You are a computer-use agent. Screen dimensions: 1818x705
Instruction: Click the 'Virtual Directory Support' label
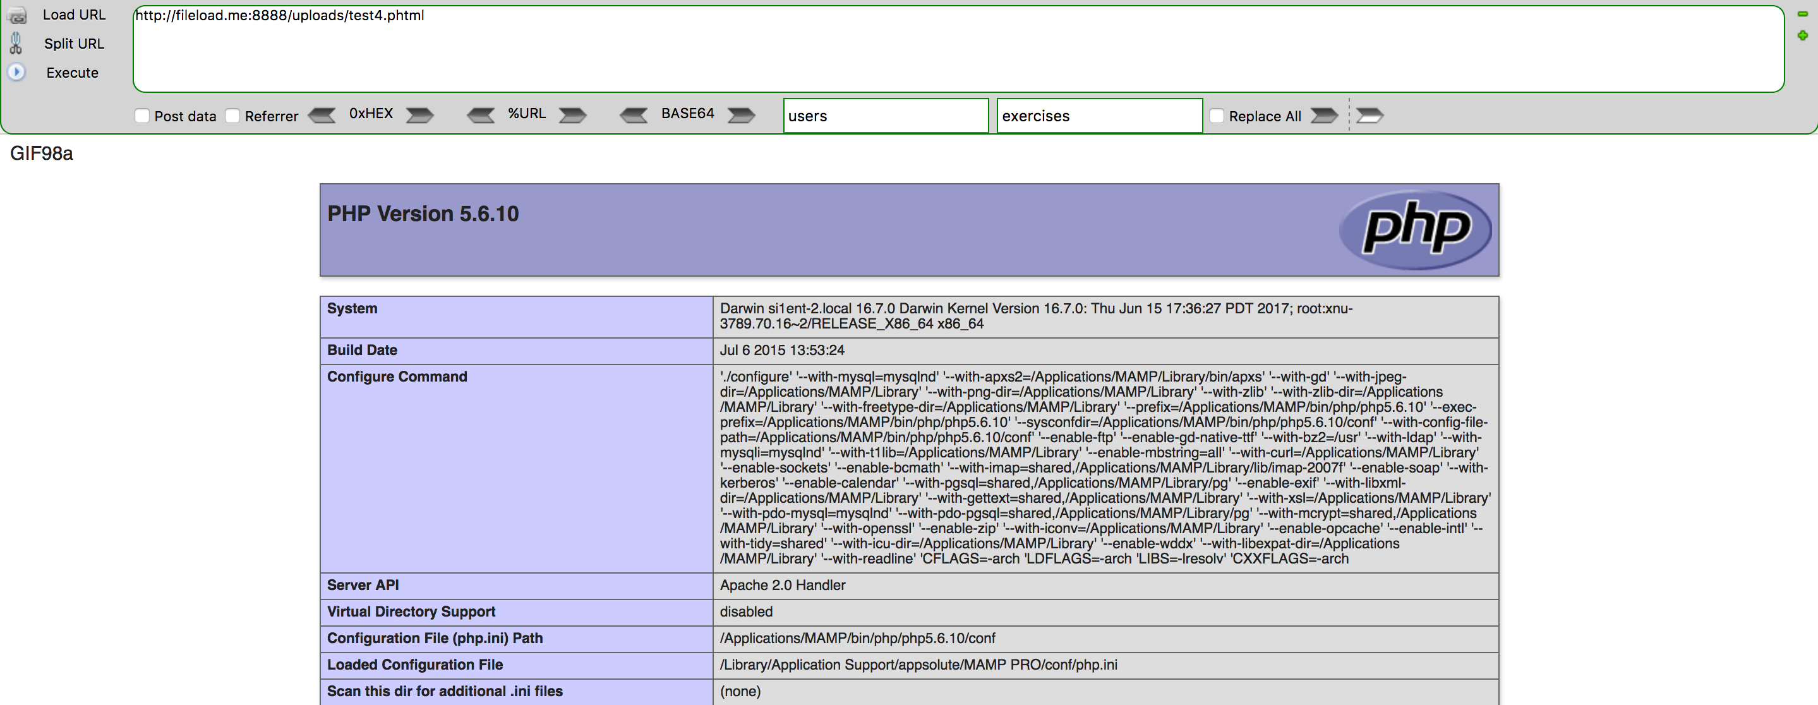tap(411, 612)
